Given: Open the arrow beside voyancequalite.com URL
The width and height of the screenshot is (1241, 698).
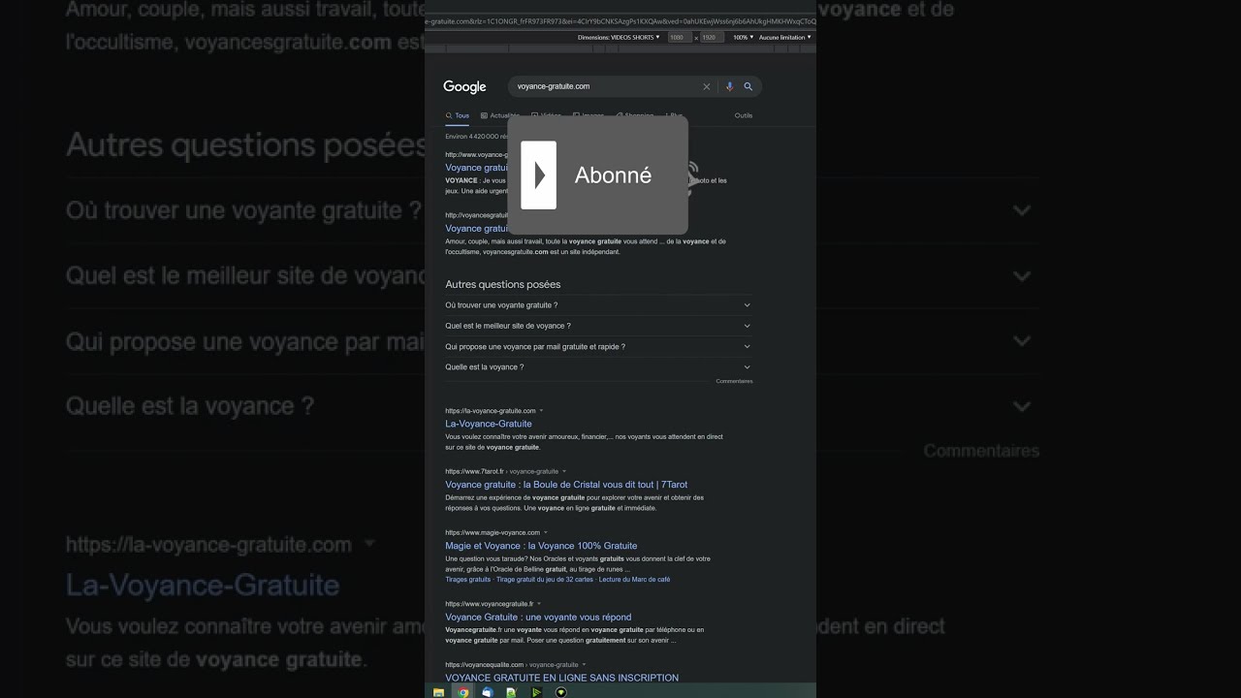Looking at the screenshot, I should point(584,665).
